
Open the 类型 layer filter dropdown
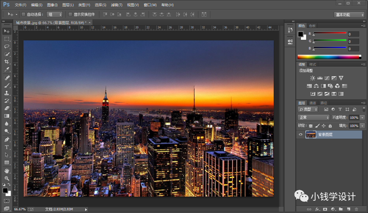(x=308, y=110)
